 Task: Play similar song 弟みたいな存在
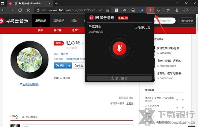(x=177, y=100)
